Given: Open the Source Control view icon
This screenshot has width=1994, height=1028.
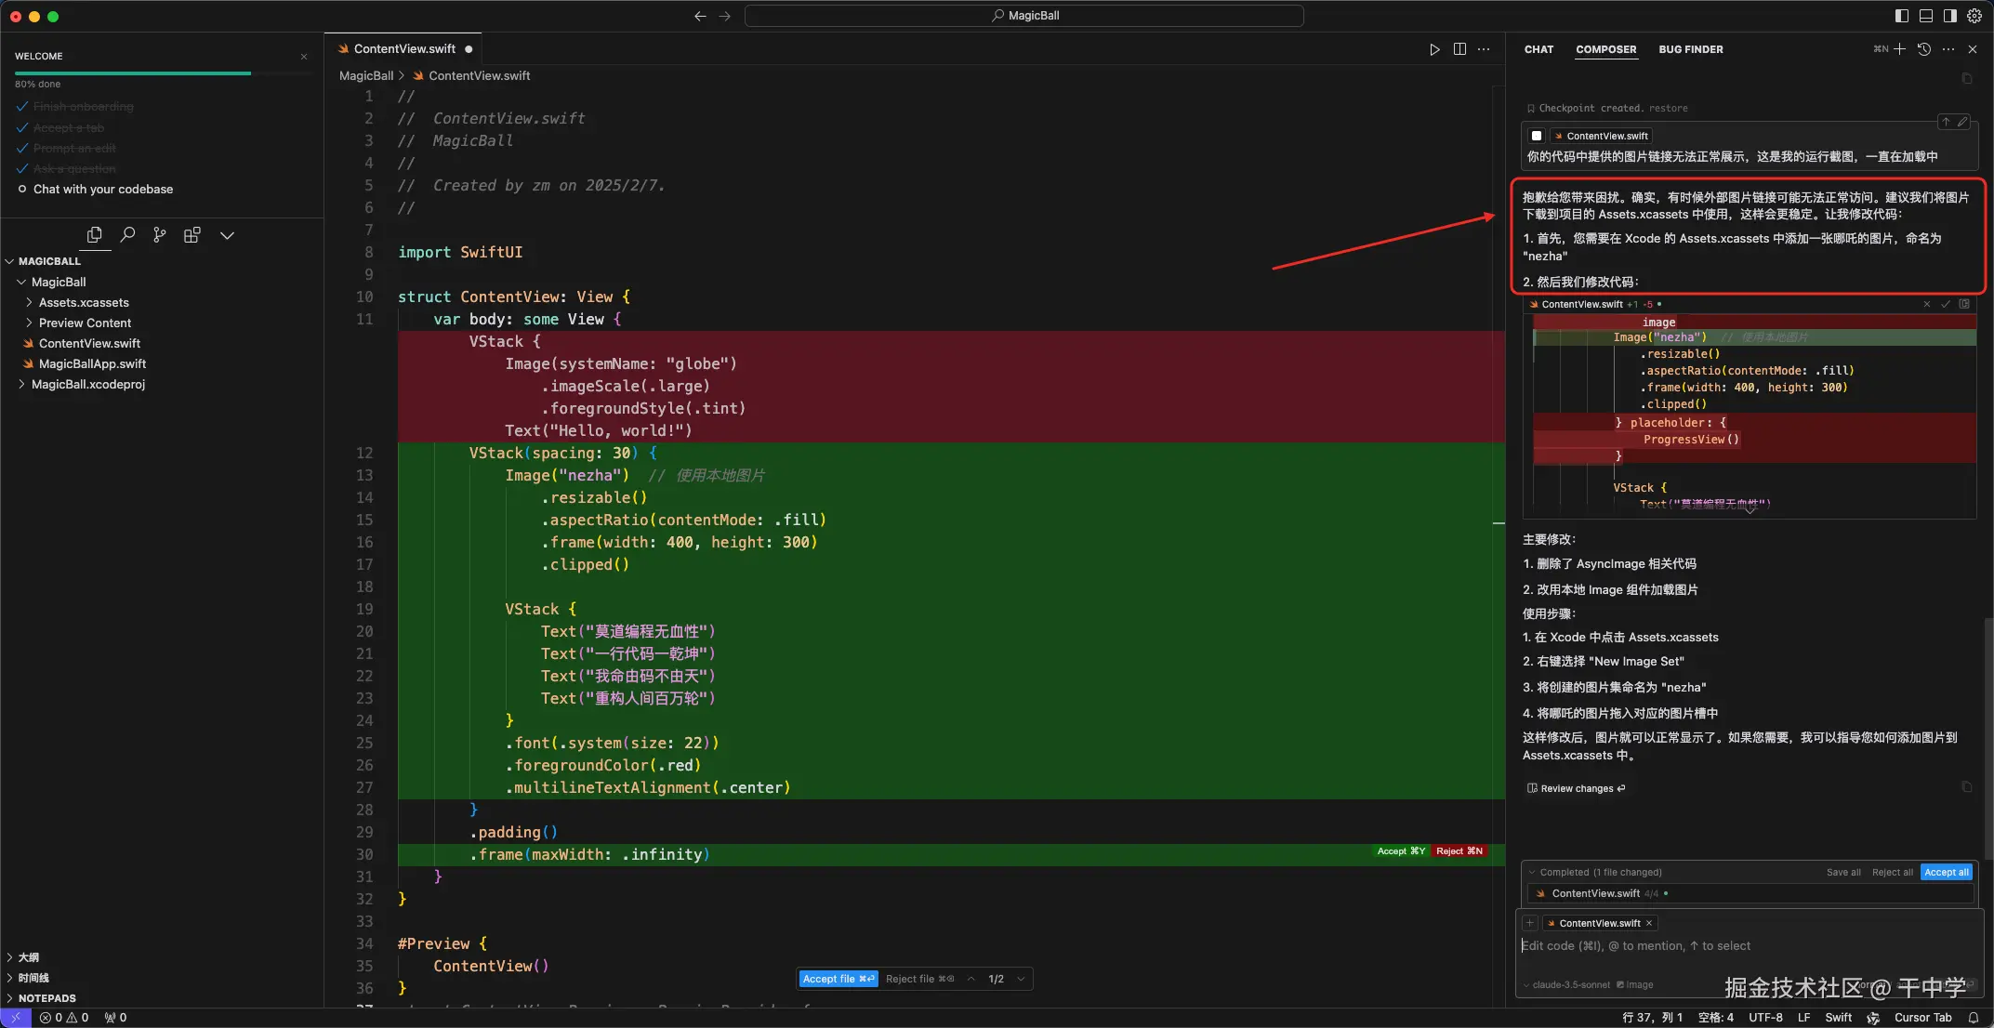Looking at the screenshot, I should coord(160,234).
